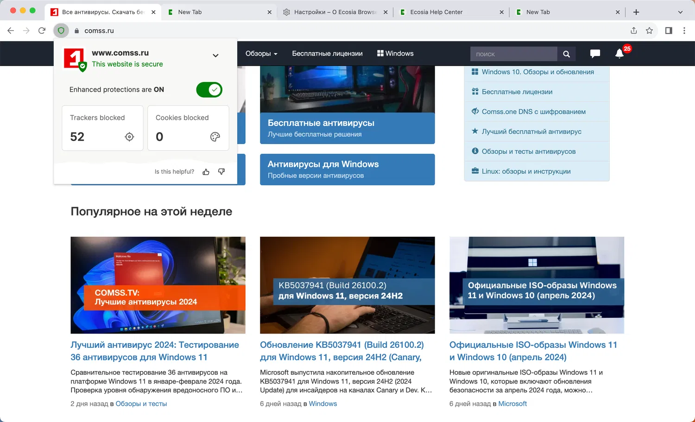This screenshot has height=422, width=695.
Task: Go forward to the next page
Action: [x=26, y=31]
